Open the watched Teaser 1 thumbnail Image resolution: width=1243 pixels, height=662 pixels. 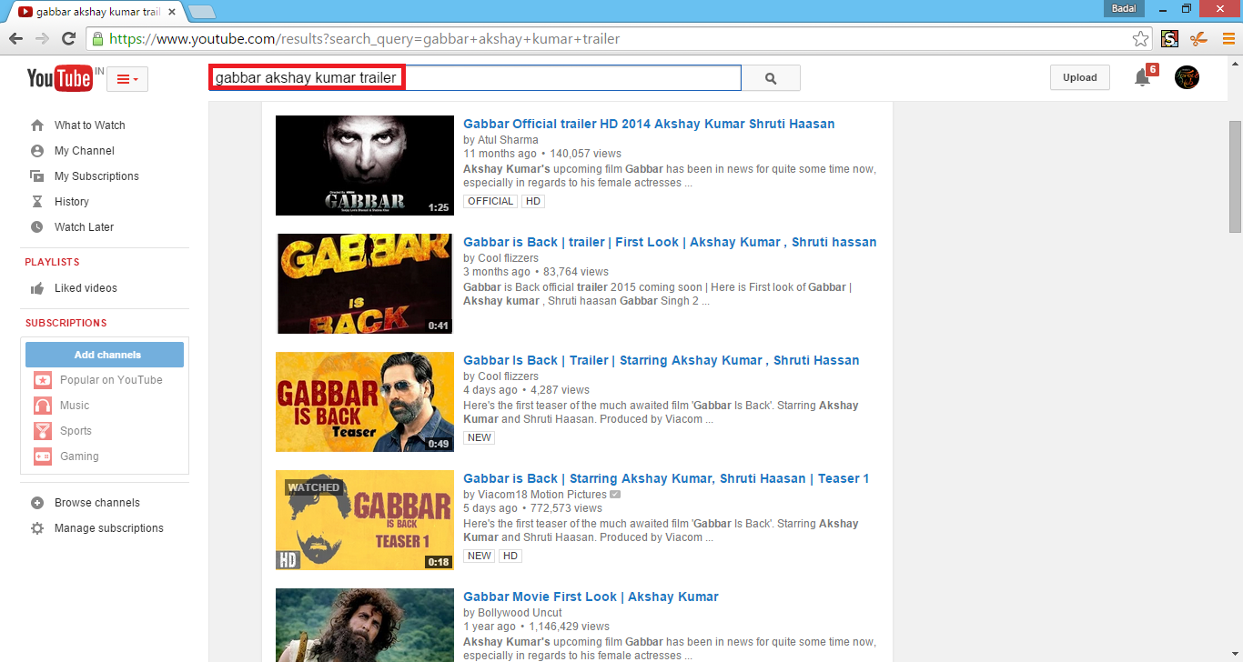[x=365, y=520]
